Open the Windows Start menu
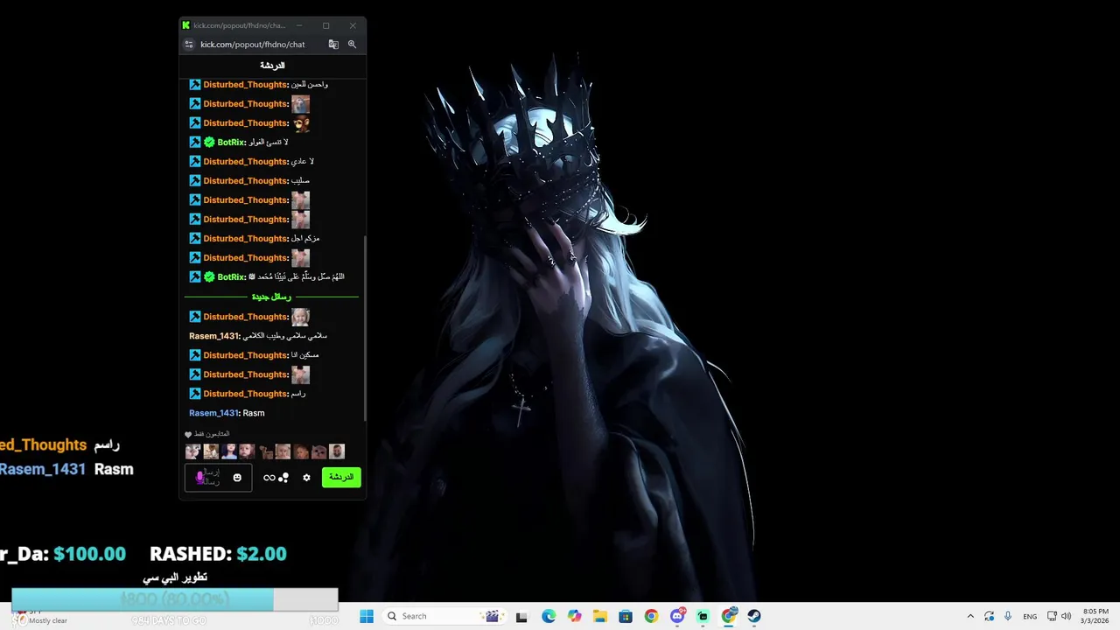This screenshot has width=1120, height=630. pyautogui.click(x=367, y=616)
